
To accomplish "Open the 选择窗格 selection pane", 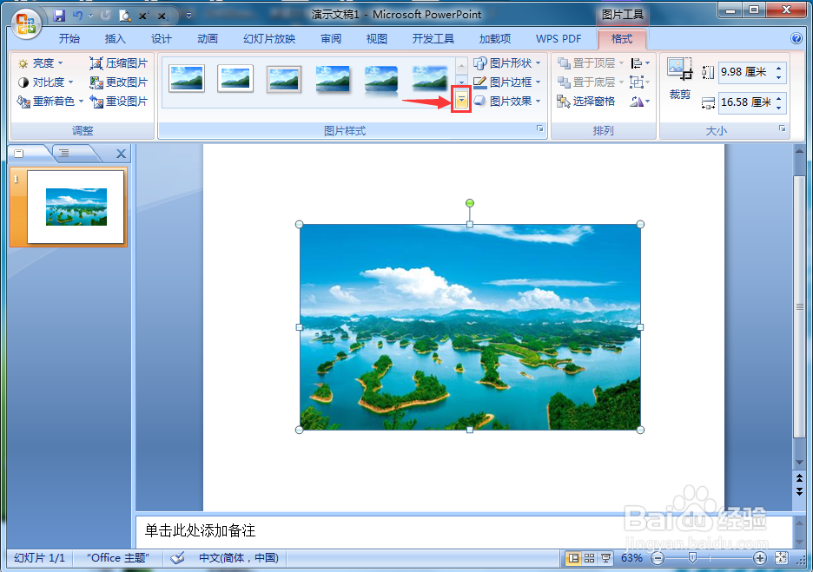I will (x=586, y=102).
